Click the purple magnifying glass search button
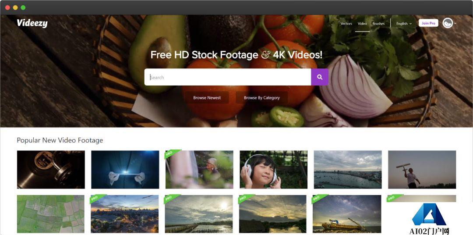This screenshot has height=235, width=473. (319, 77)
